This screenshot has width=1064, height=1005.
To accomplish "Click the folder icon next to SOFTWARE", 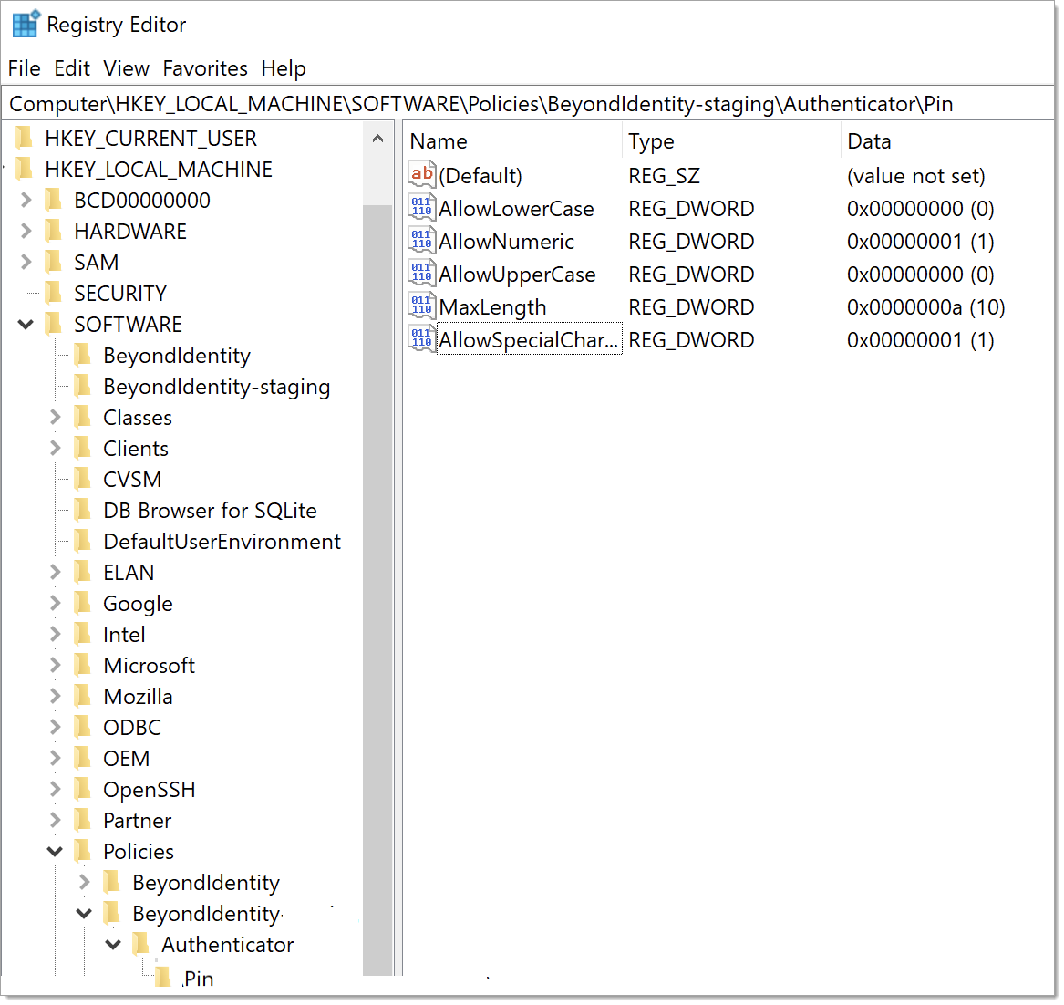I will coord(53,324).
